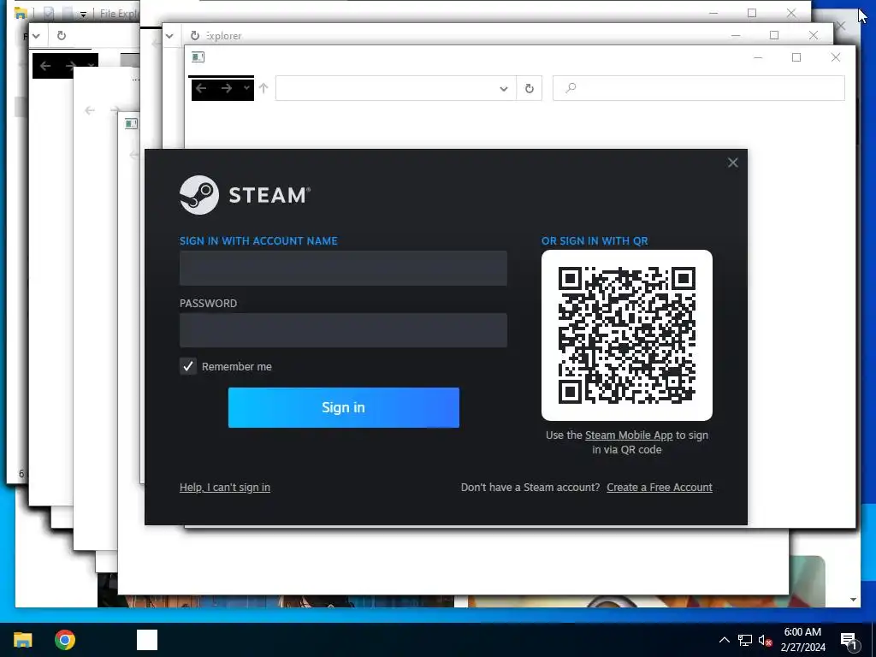Click the search box in front Explorer window
Screen dimensions: 876x657
pyautogui.click(x=698, y=88)
